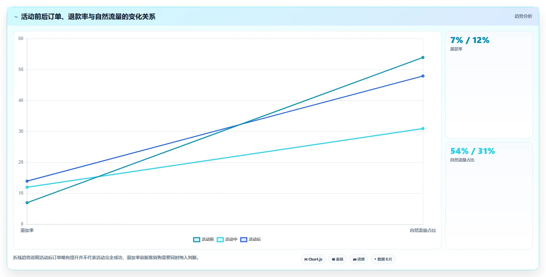The image size is (546, 277).
Task: Click the 54% / 31% organic traffic card value
Action: (472, 151)
